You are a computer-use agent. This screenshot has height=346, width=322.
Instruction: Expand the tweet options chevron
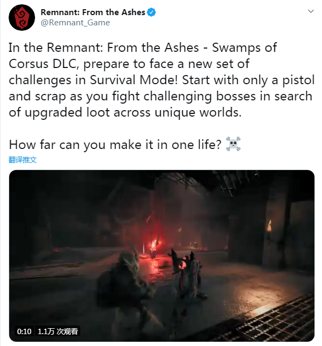point(311,11)
